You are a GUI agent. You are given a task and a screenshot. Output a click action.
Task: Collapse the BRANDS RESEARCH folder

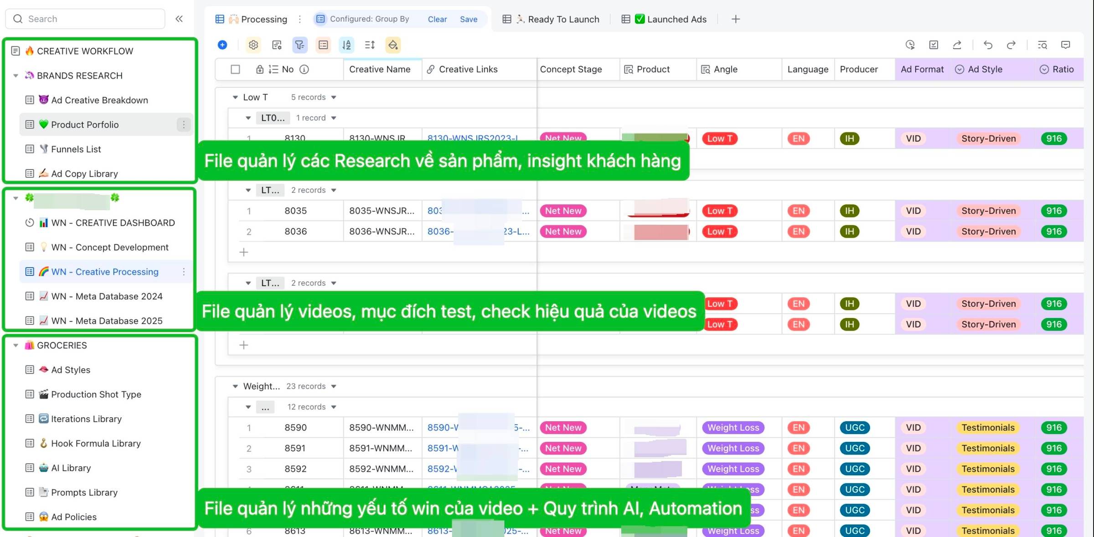16,76
